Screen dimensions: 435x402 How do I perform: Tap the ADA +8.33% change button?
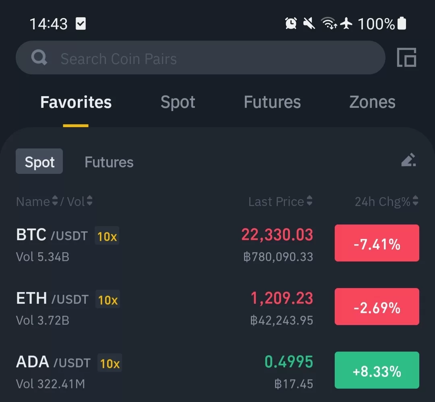tap(377, 370)
